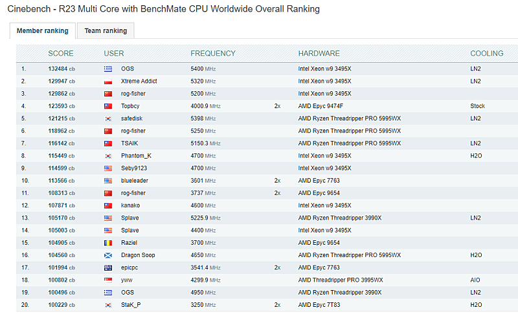The height and width of the screenshot is (314, 518).
Task: Click hardware AMD Epyc 7T83
Action: 319,305
